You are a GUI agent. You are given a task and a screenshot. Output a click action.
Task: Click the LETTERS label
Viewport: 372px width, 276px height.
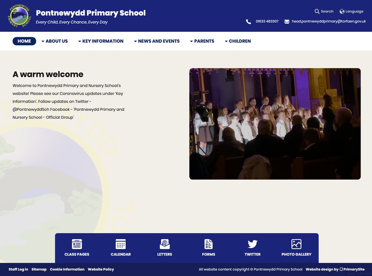165,254
